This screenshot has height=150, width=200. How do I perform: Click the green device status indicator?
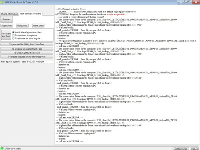[x=2, y=148]
